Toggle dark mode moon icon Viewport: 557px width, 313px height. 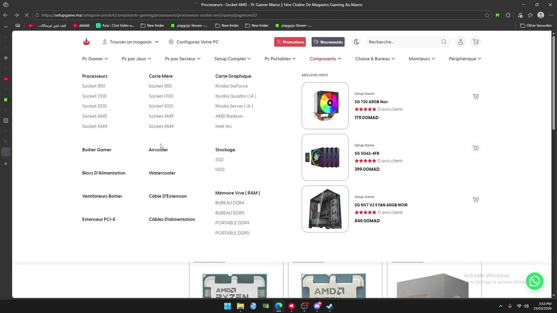(356, 42)
